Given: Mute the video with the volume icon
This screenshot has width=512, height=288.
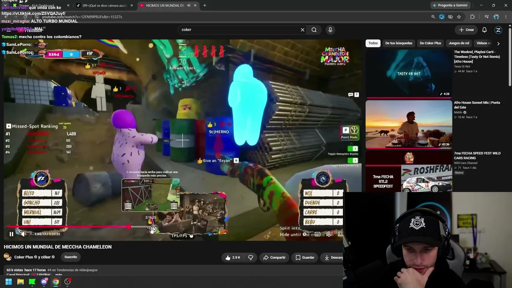Looking at the screenshot, I should click(23, 234).
